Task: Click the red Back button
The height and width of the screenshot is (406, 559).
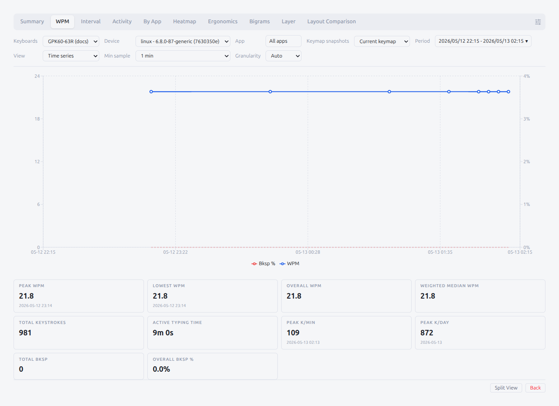Action: point(535,388)
